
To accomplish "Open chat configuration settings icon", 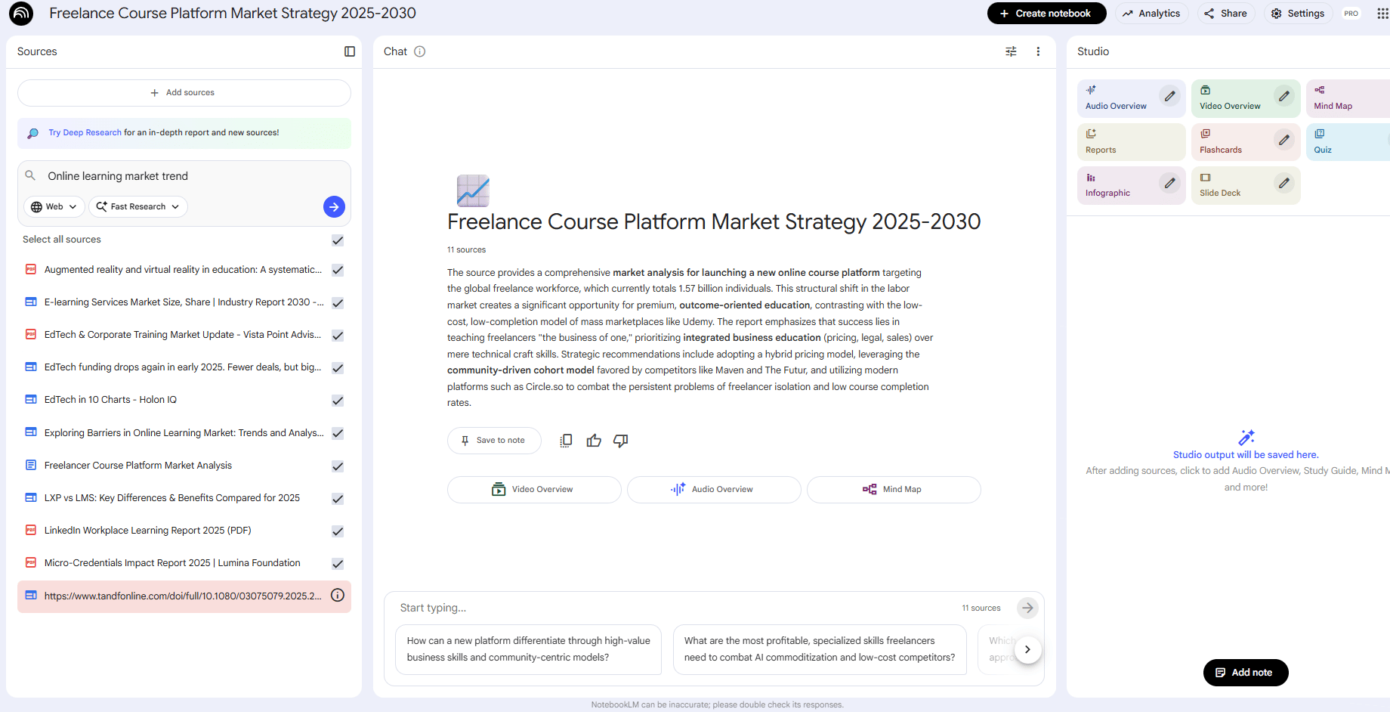I will click(x=1011, y=51).
